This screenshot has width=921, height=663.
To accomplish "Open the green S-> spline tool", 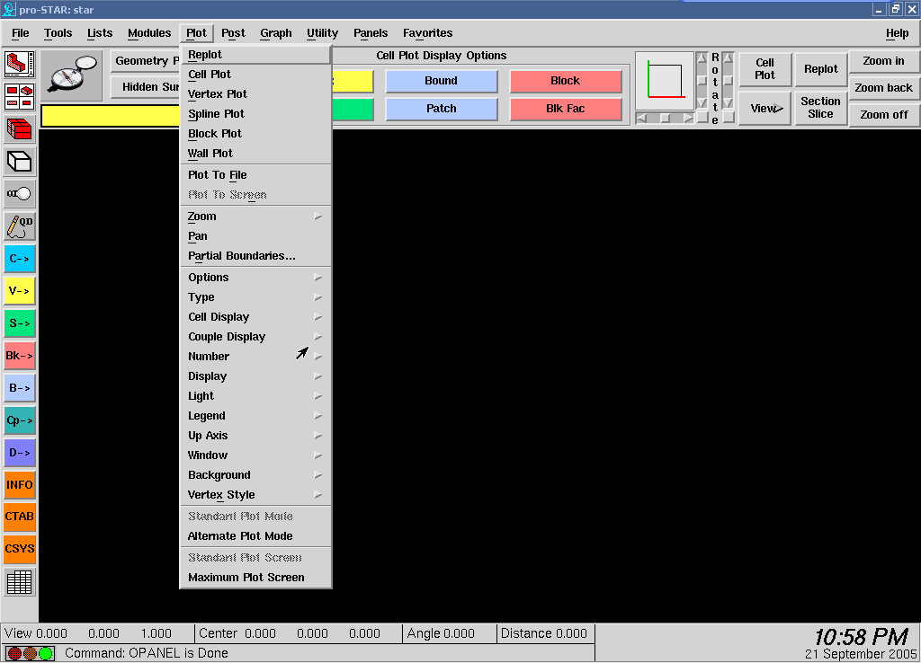I will click(x=20, y=323).
